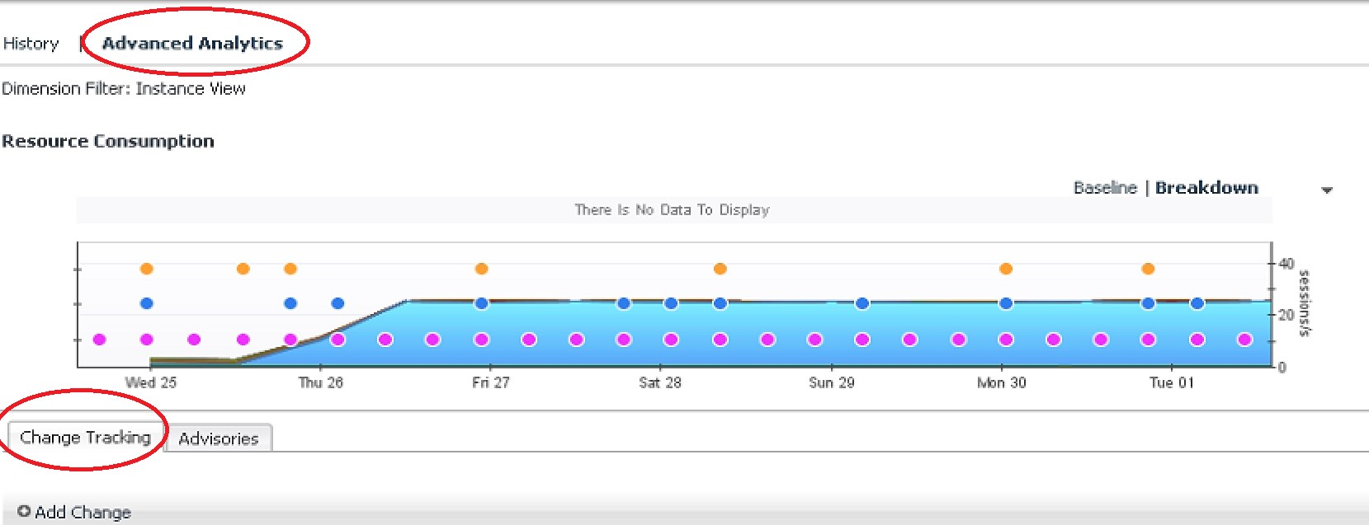Click blue marker above Mon 30
Viewport: 1369px width, 525px height.
pyautogui.click(x=1006, y=303)
